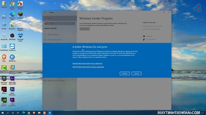Switch to Brave browser on the taskbar
Screen dimensions: 206x115
pyautogui.click(x=34, y=113)
